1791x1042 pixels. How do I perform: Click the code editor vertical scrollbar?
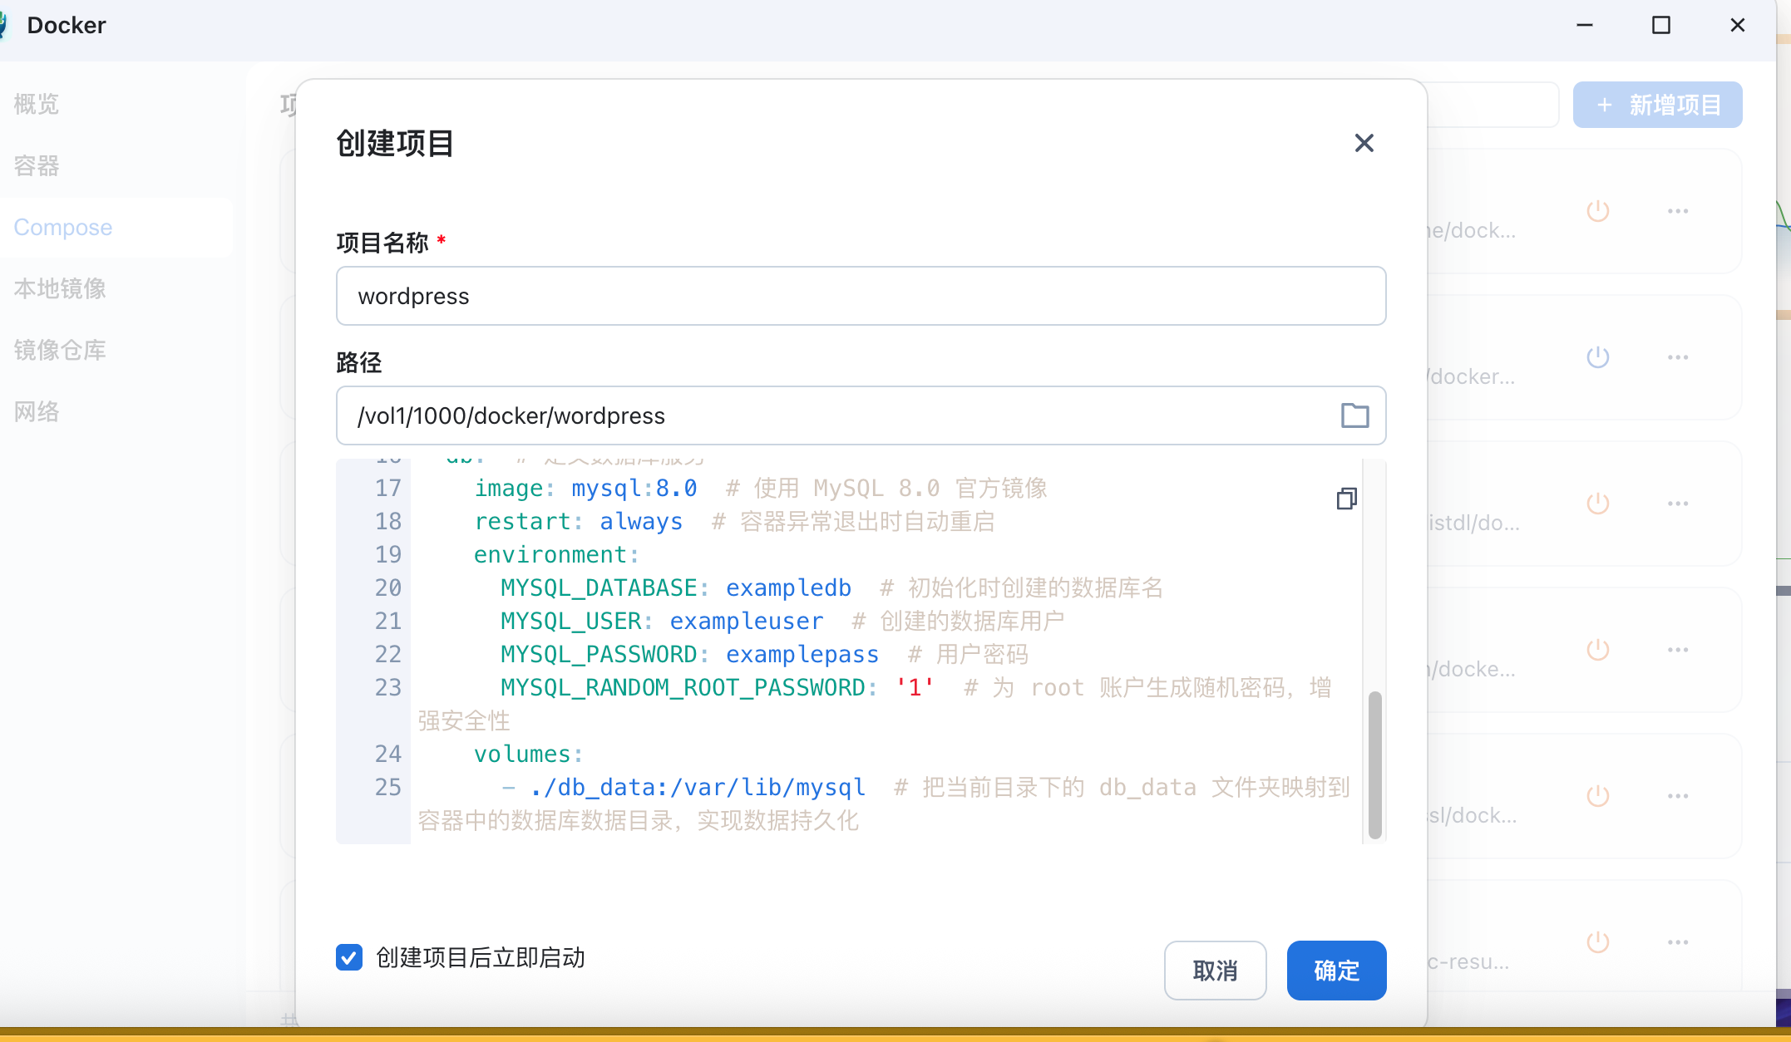(x=1374, y=764)
